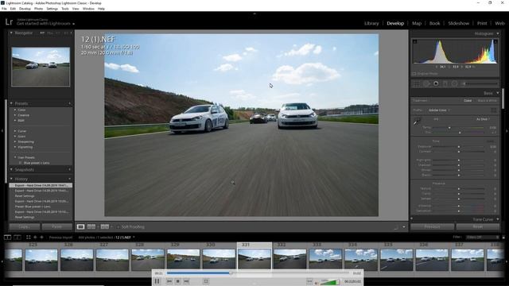Collapse the Histogram panel
Screen dimensions: 509x286
click(498, 33)
